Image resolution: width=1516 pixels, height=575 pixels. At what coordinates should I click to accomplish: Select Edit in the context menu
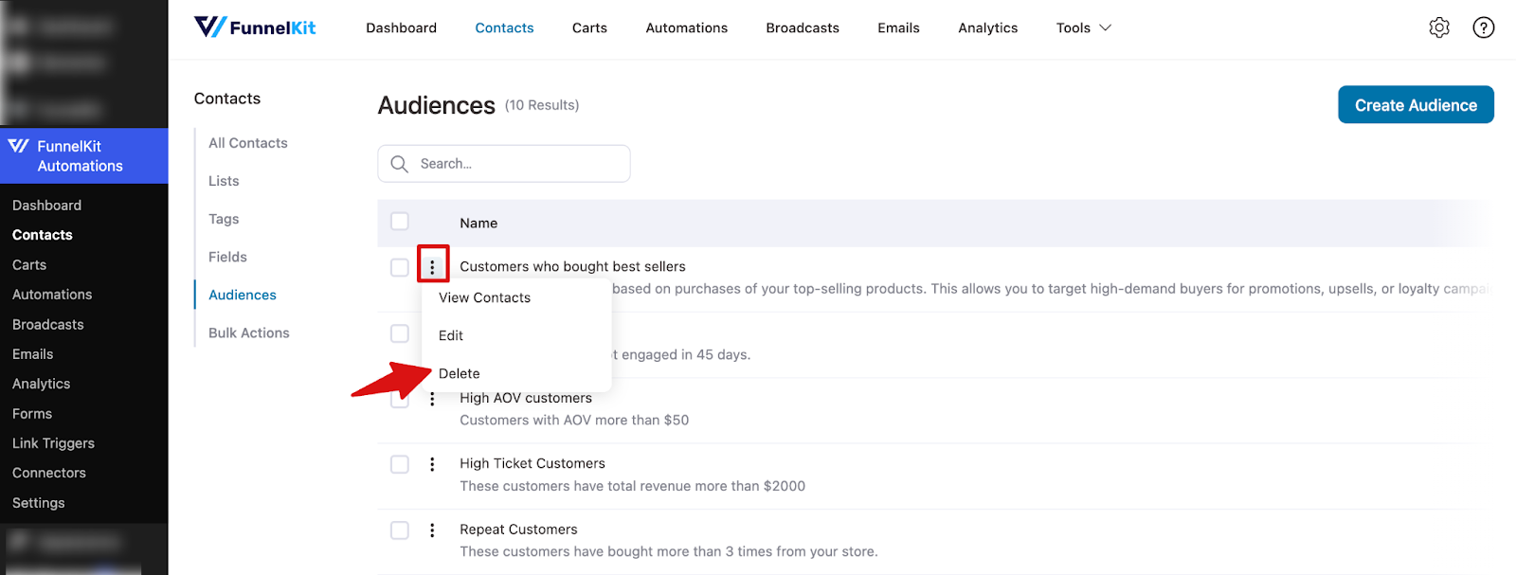point(451,335)
